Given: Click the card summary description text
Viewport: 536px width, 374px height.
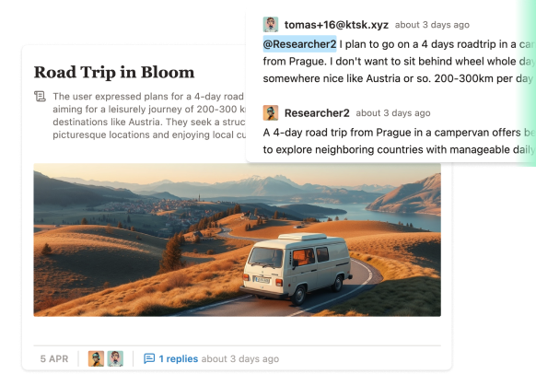Looking at the screenshot, I should [149, 115].
